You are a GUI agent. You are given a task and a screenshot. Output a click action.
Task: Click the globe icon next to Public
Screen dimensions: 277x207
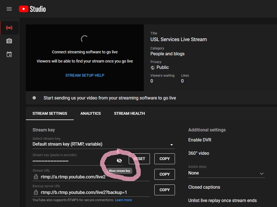point(153,68)
